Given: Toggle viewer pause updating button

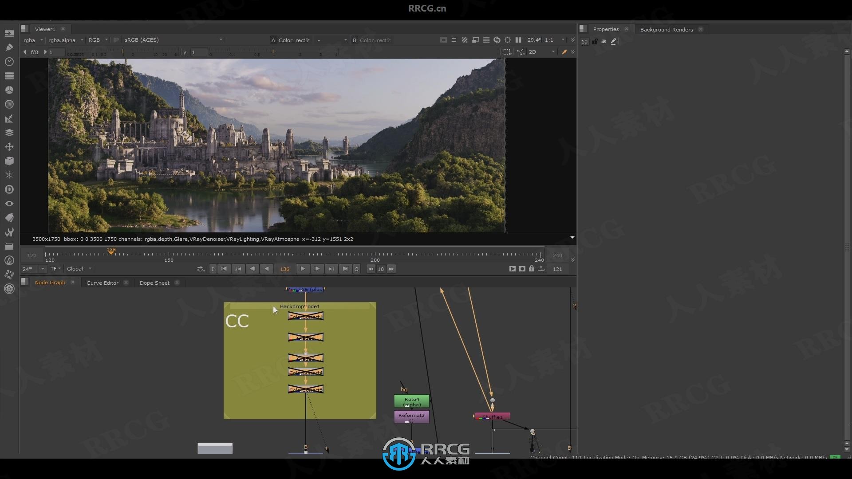Looking at the screenshot, I should [518, 40].
